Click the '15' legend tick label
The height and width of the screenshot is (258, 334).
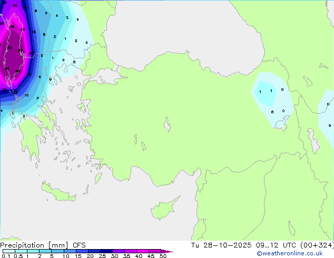(78, 256)
